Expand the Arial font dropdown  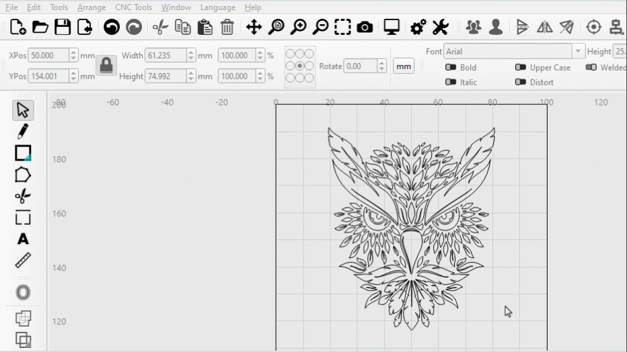click(x=579, y=51)
